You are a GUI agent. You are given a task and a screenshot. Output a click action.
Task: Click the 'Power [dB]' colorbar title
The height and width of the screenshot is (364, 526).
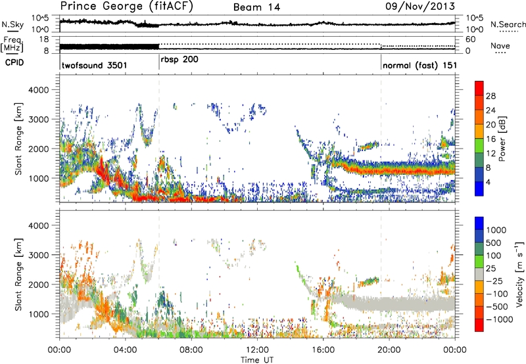tap(502, 139)
